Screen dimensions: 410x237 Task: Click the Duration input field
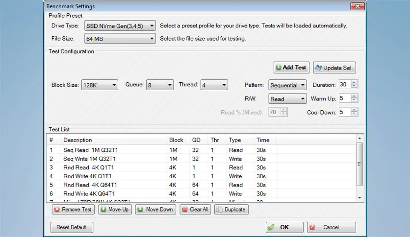tap(345, 84)
